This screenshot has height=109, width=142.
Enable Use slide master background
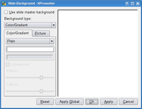(6, 12)
